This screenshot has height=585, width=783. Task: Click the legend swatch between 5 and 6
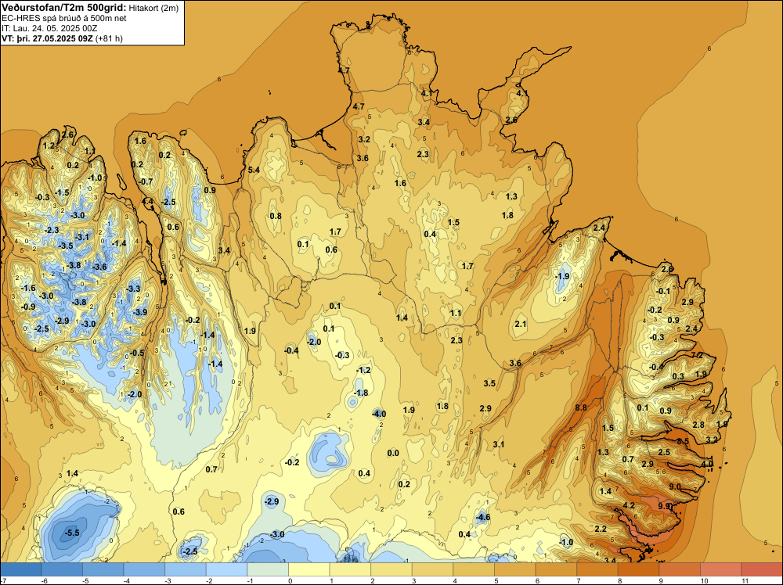point(515,569)
